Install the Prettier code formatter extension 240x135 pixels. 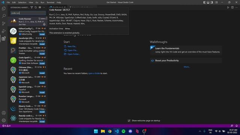tap(42, 54)
